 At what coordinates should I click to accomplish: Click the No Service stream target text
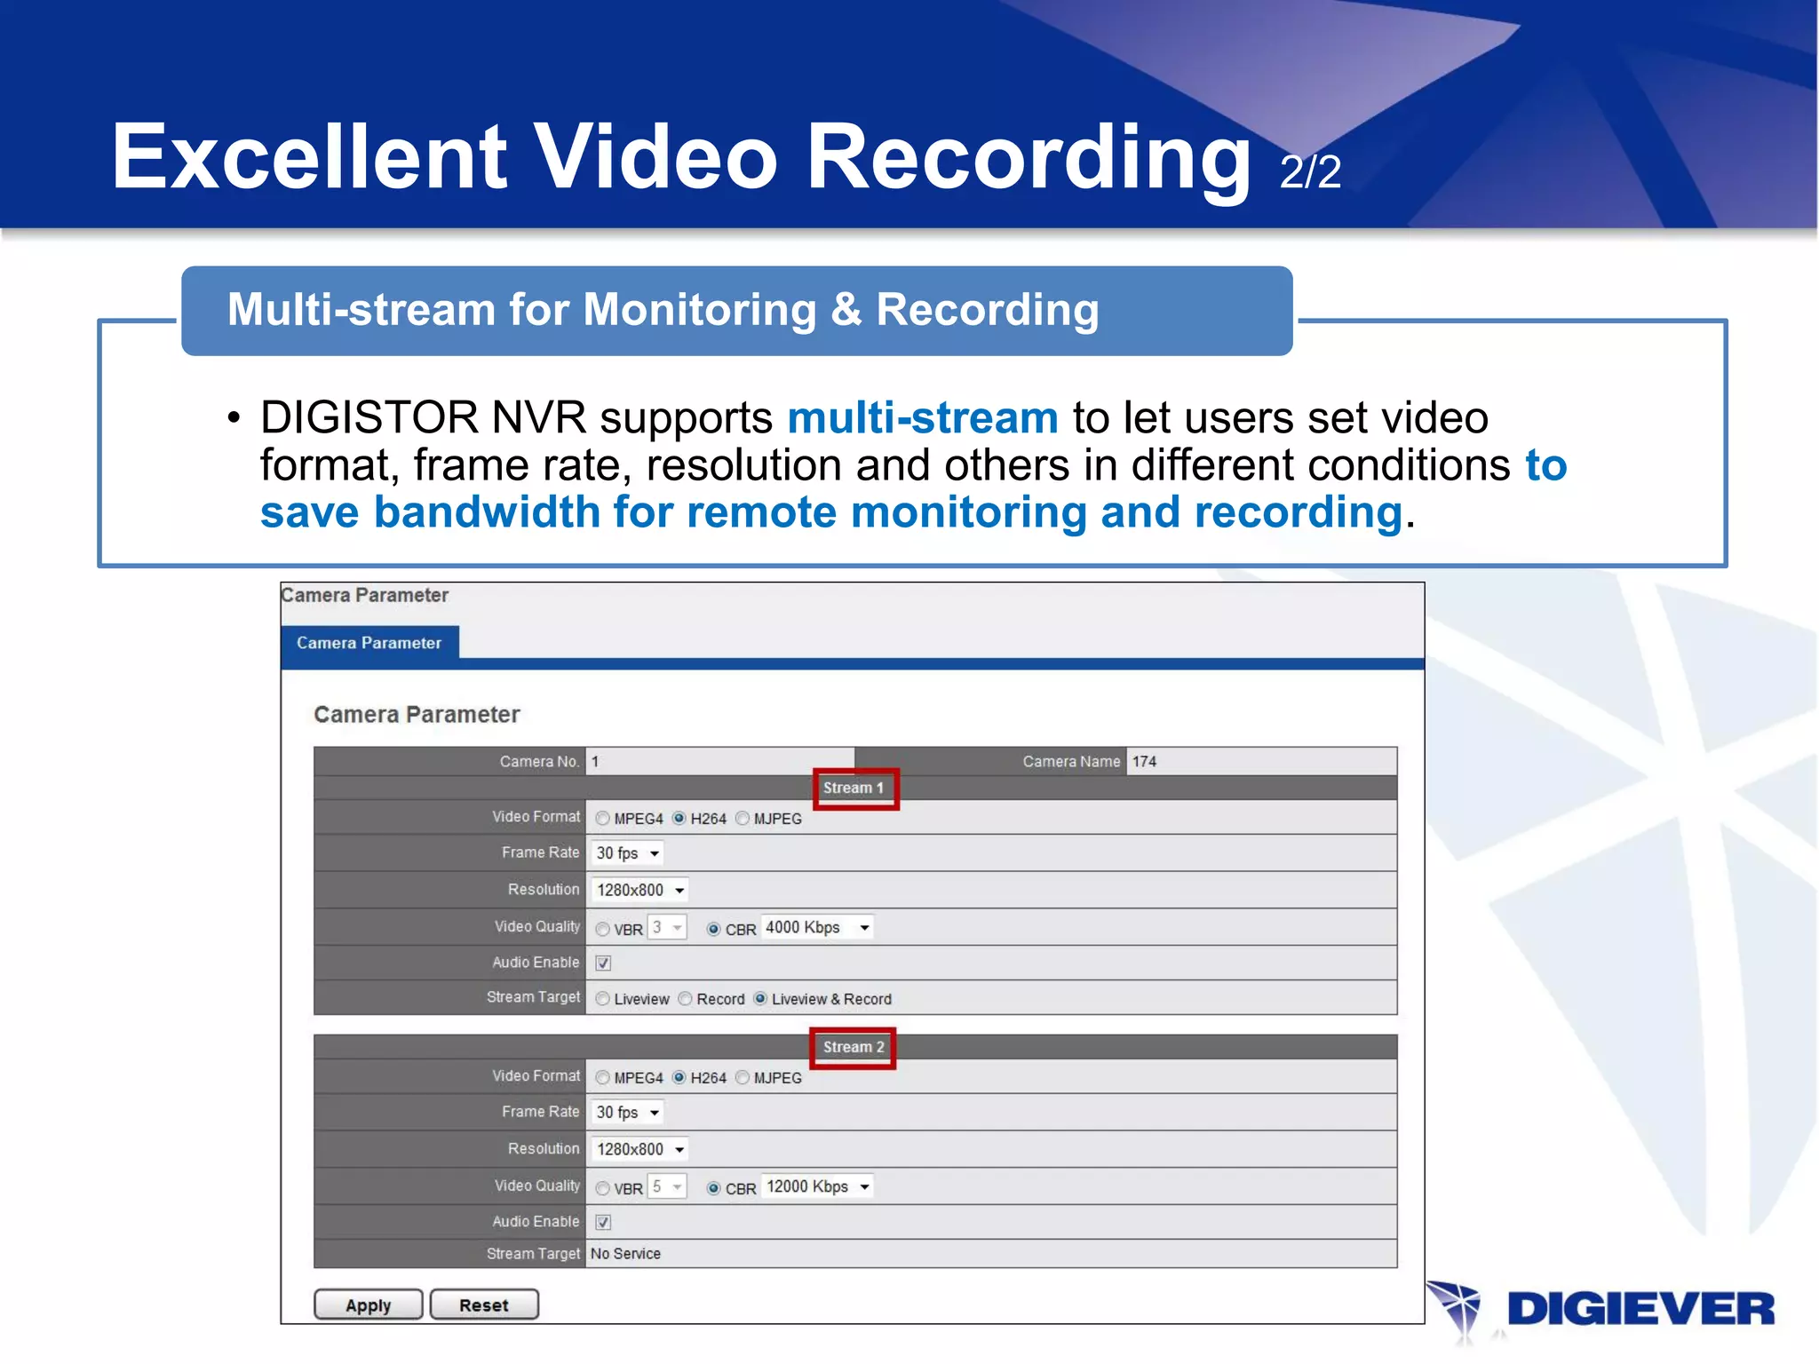[625, 1253]
